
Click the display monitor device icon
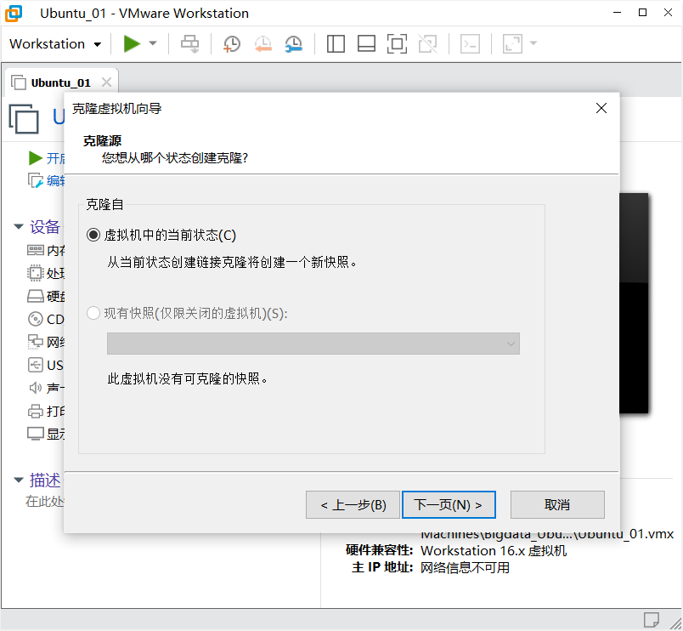tap(36, 434)
